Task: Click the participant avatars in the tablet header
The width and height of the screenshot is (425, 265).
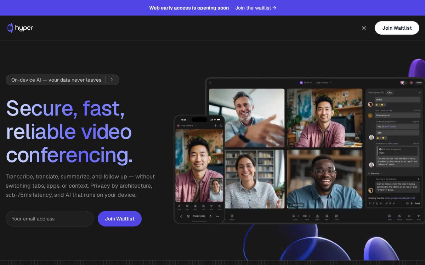Action: (x=403, y=83)
